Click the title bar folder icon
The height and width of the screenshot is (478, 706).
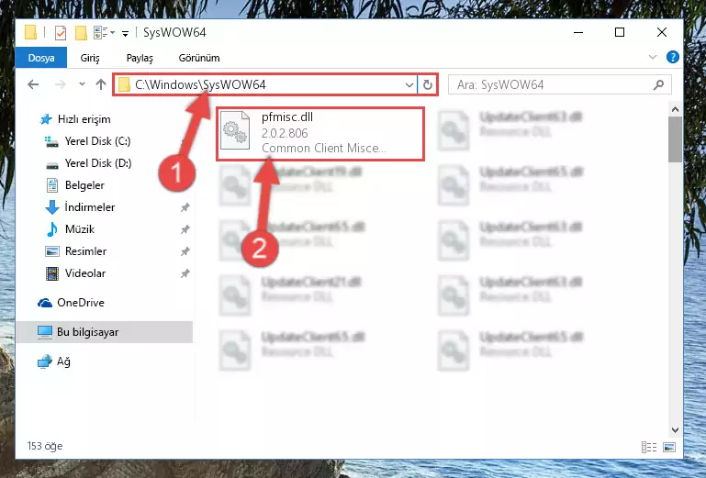30,32
